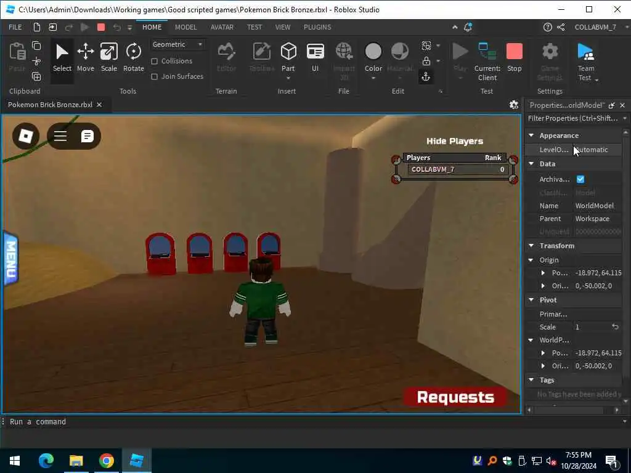Open the Lock options dropdown arrow
Viewport: 631px width, 473px height.
[x=438, y=61]
